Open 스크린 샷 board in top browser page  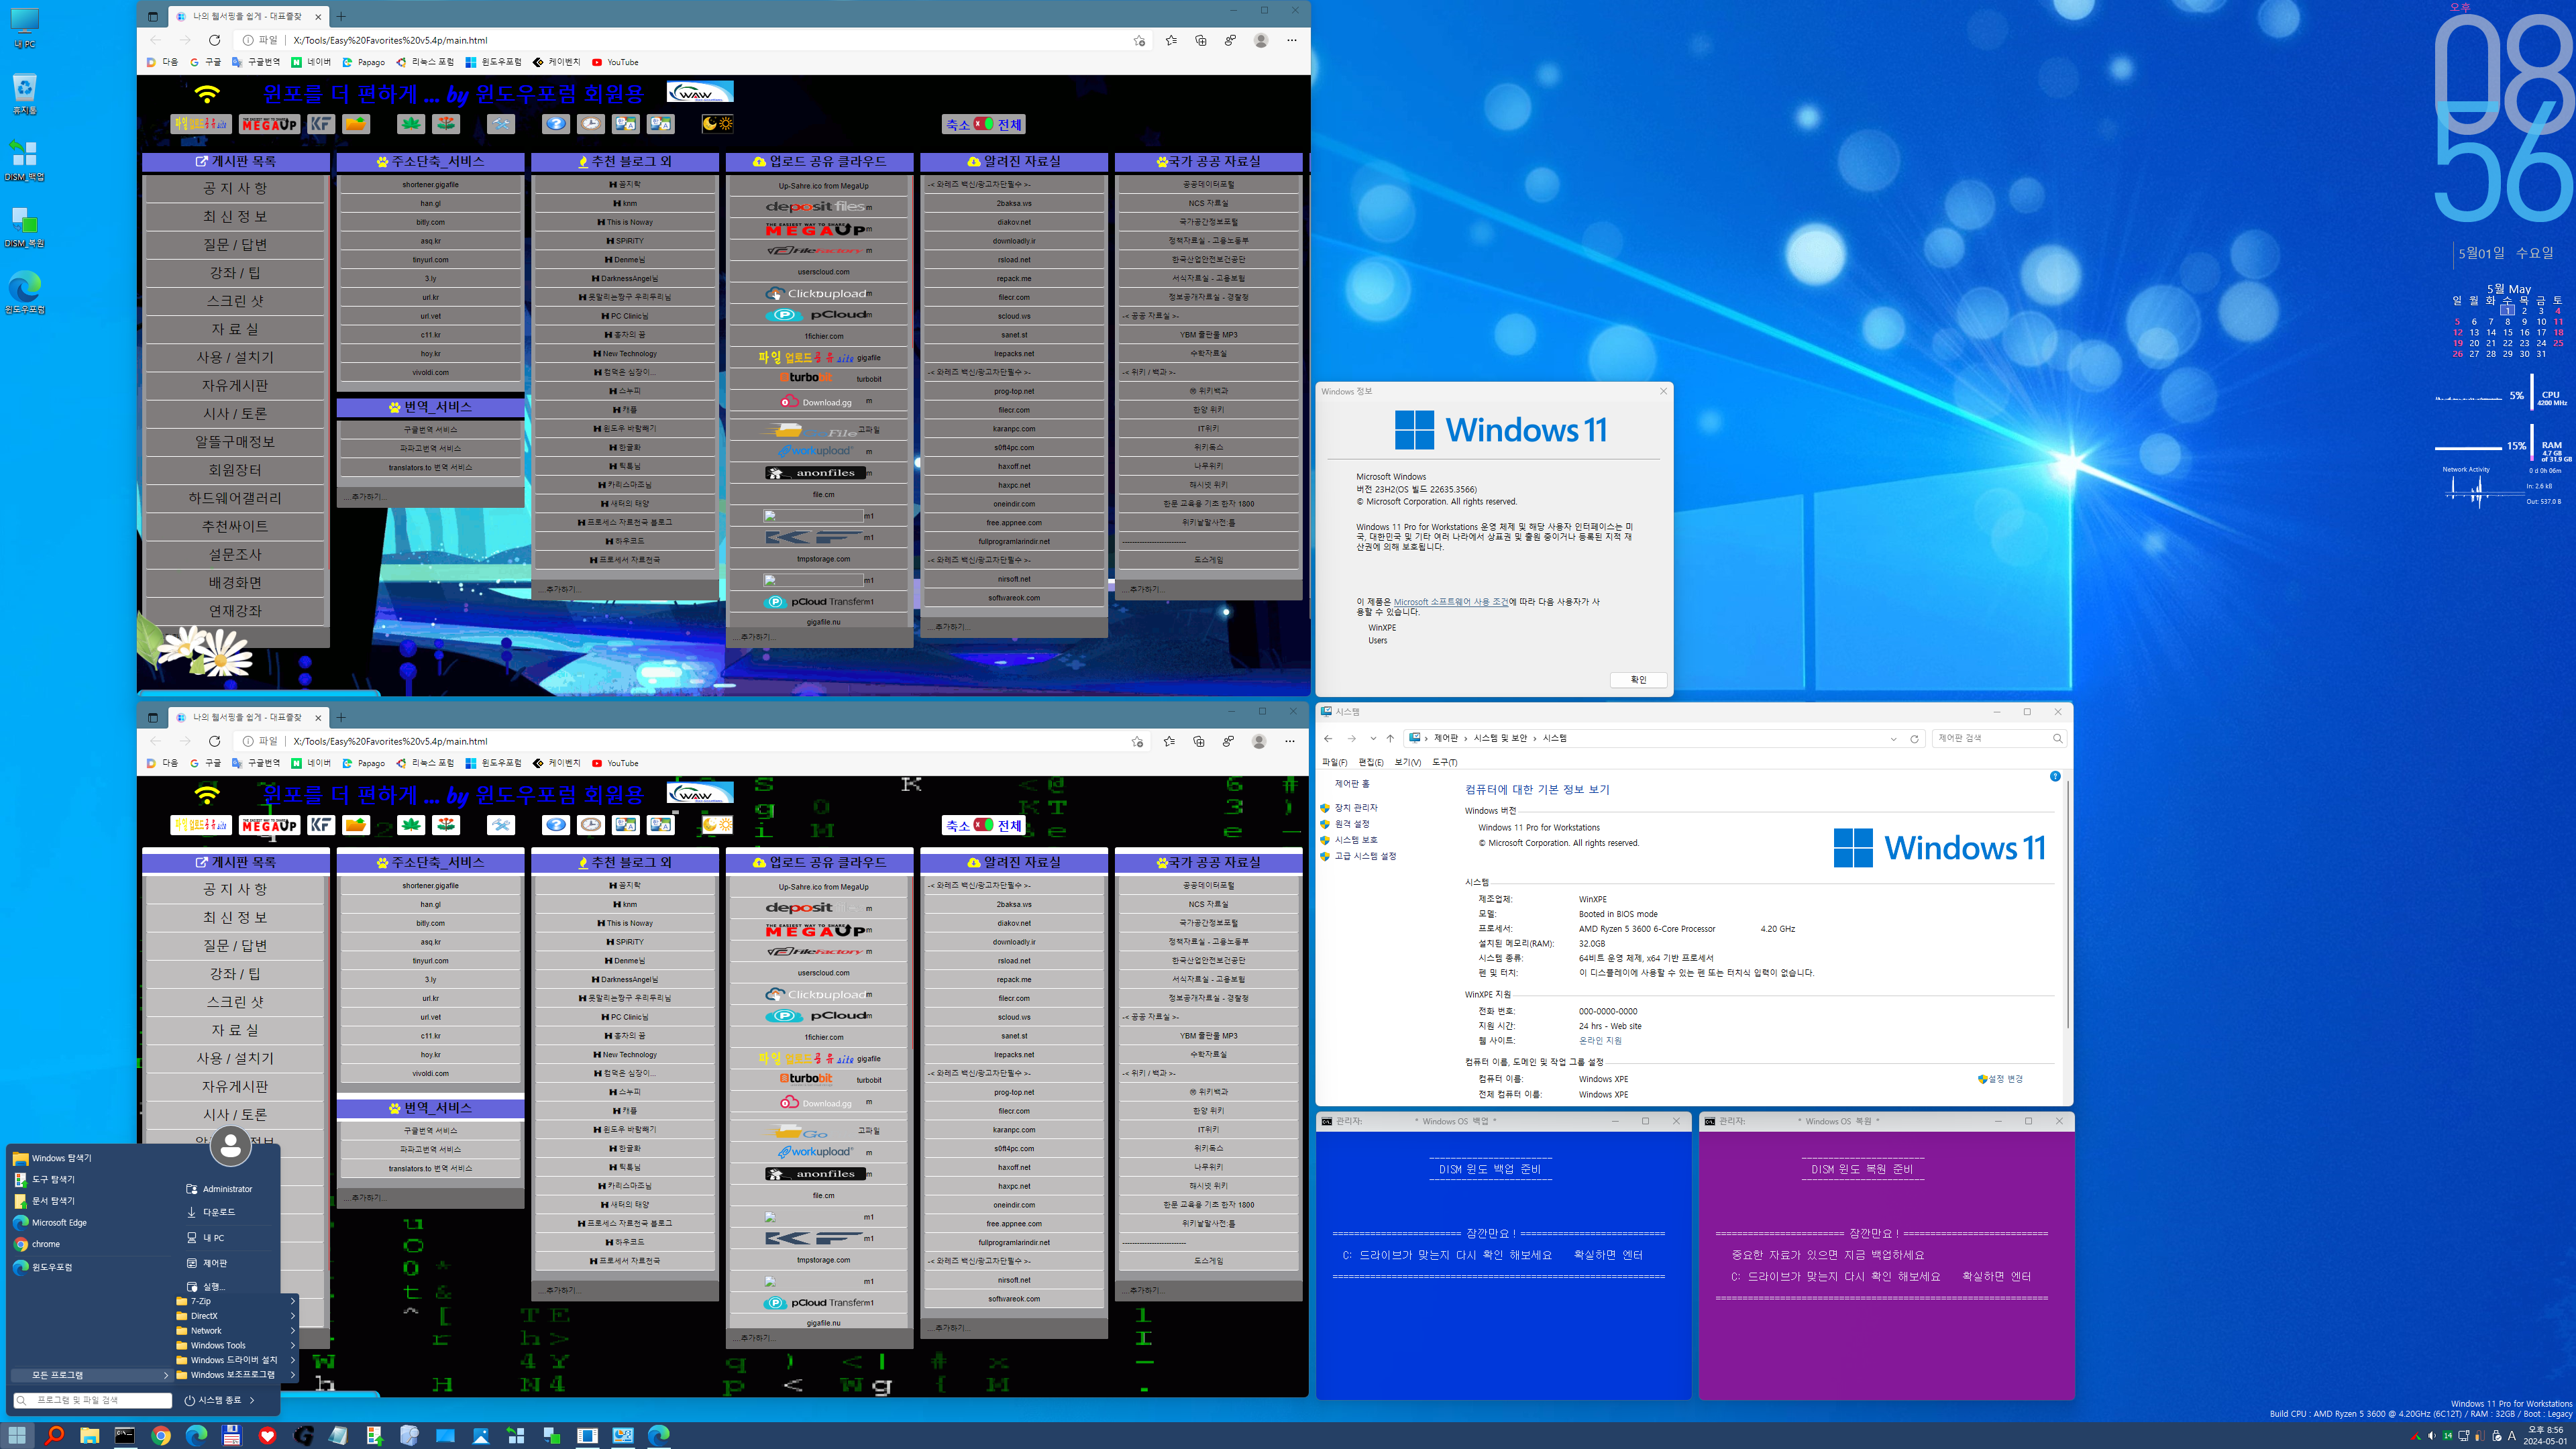point(235,301)
